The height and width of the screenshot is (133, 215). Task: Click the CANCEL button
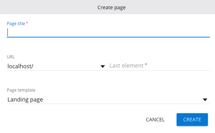(x=155, y=120)
